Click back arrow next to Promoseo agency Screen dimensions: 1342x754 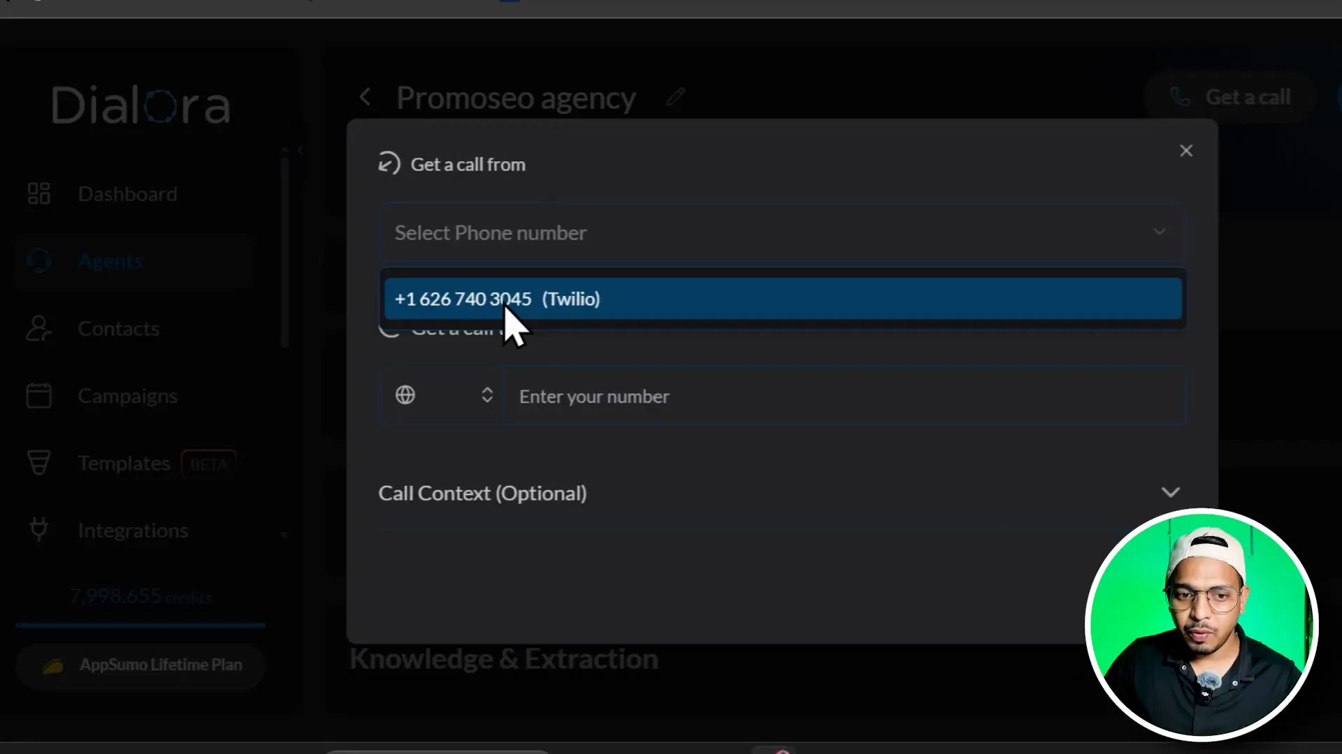point(365,97)
